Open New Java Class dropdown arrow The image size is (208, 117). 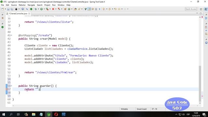pyautogui.click(x=72, y=9)
